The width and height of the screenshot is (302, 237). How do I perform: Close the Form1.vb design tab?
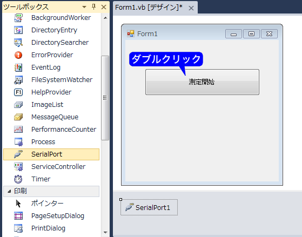pyautogui.click(x=191, y=8)
